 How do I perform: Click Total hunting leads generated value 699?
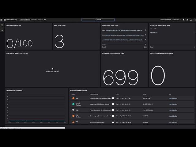(x=121, y=77)
